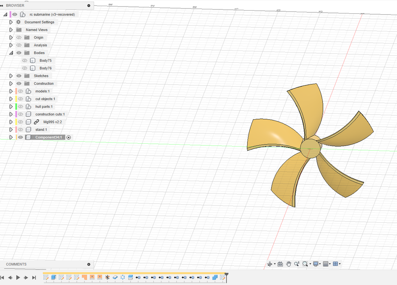Click the rc submarine root component icon
Viewport: 397px width, 285px height.
tap(22, 14)
